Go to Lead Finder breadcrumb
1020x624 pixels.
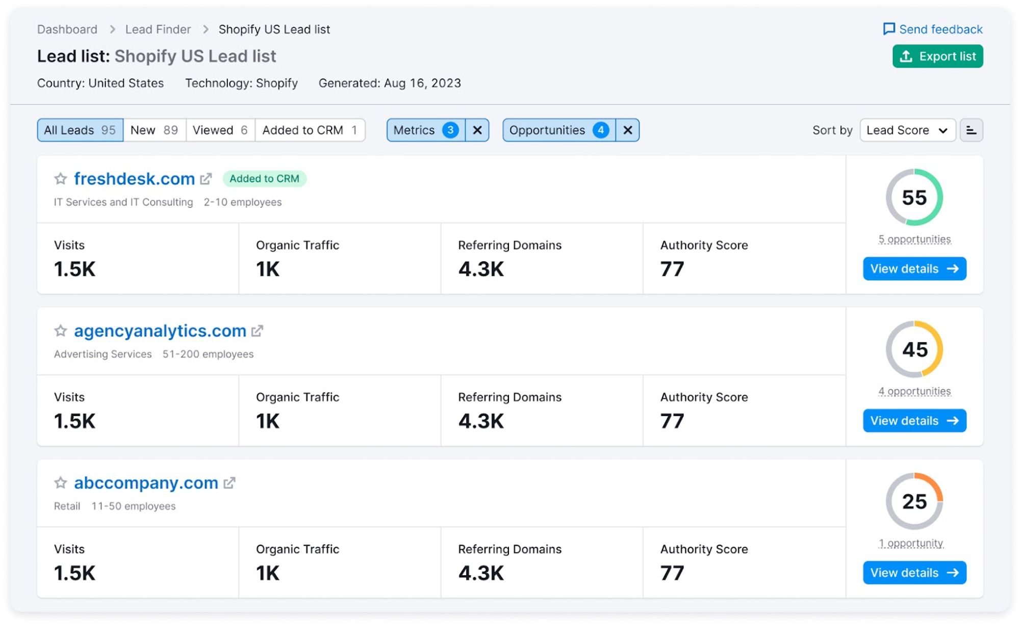[x=158, y=30]
